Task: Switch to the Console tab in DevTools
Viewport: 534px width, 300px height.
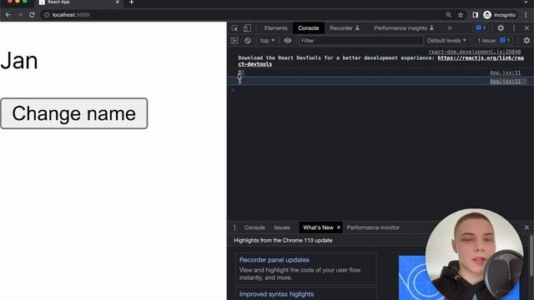Action: 309,28
